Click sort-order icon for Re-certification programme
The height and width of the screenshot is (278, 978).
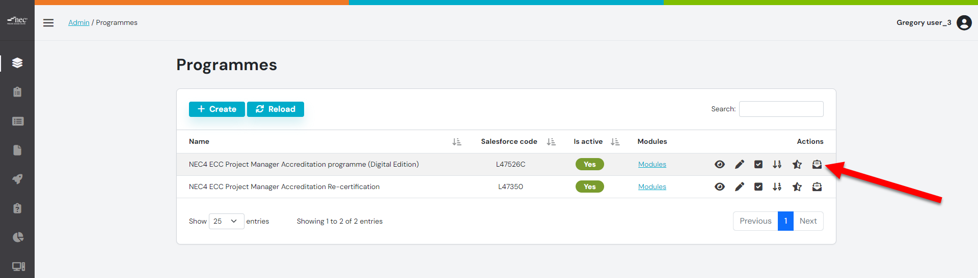click(x=777, y=187)
